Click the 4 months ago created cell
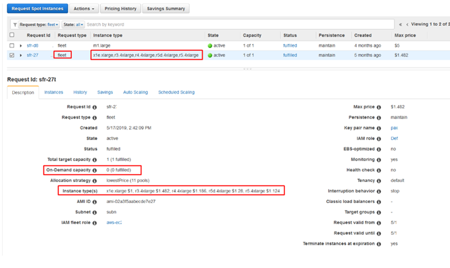The width and height of the screenshot is (450, 268). click(368, 45)
